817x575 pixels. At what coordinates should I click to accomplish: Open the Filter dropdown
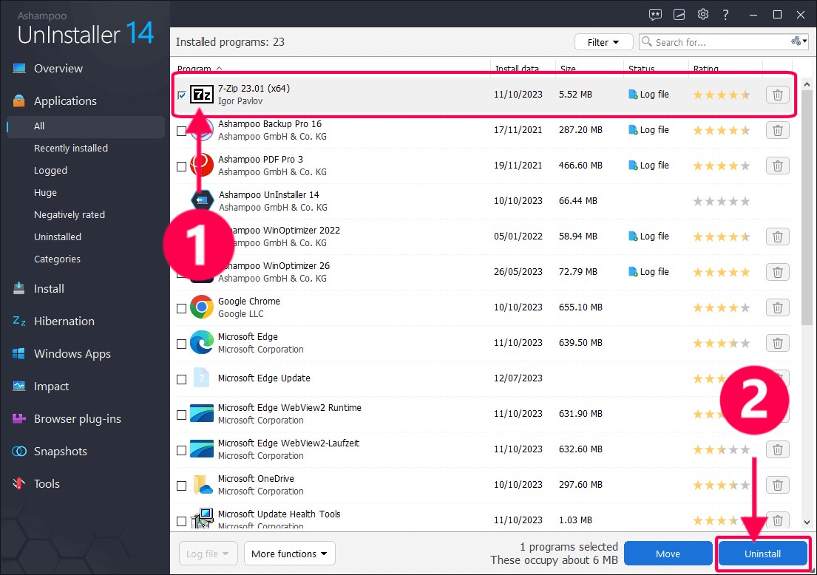(603, 42)
